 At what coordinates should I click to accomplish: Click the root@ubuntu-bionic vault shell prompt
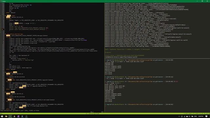click(x=121, y=57)
